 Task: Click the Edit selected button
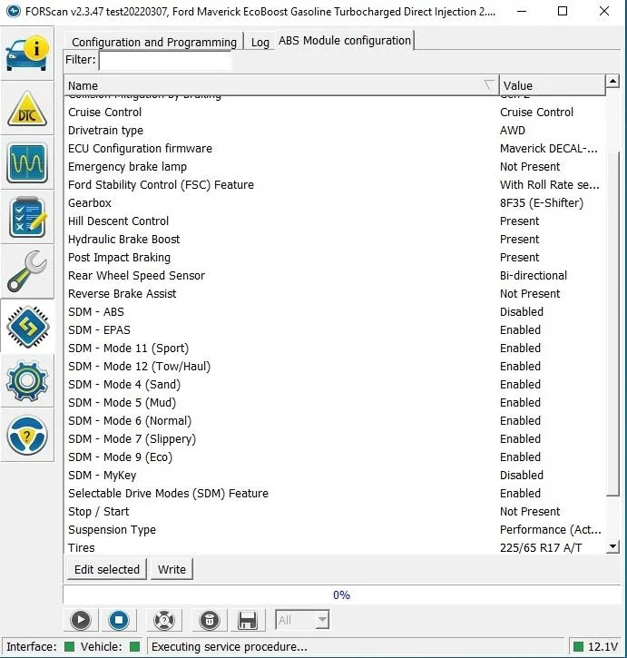pyautogui.click(x=106, y=569)
